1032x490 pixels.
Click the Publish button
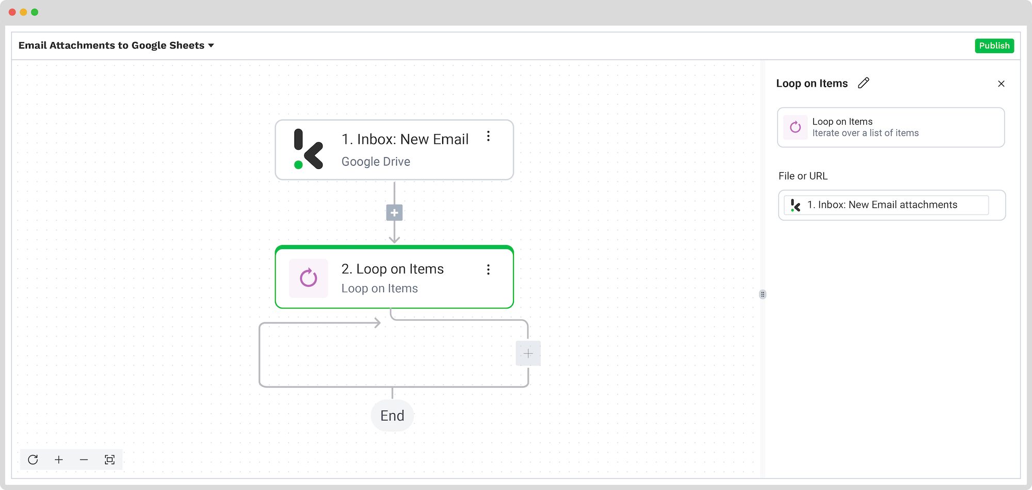(x=994, y=45)
